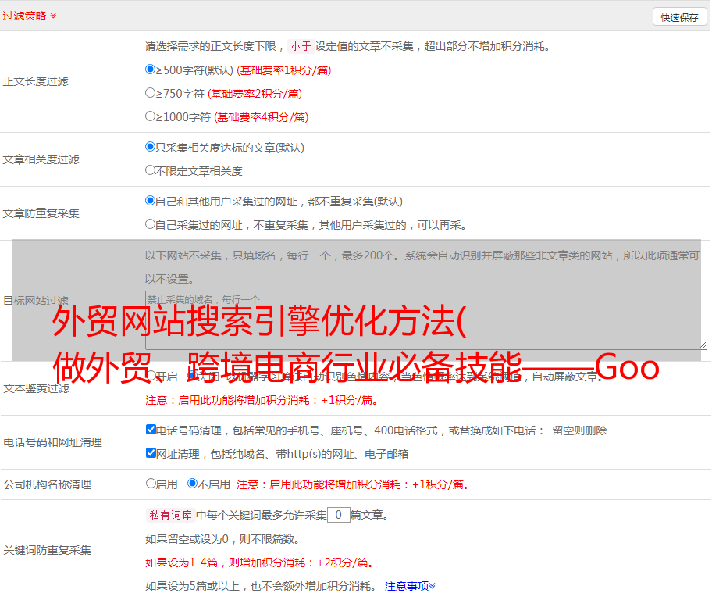Collapse the 过滤策略 section header
The width and height of the screenshot is (712, 600).
pyautogui.click(x=29, y=16)
